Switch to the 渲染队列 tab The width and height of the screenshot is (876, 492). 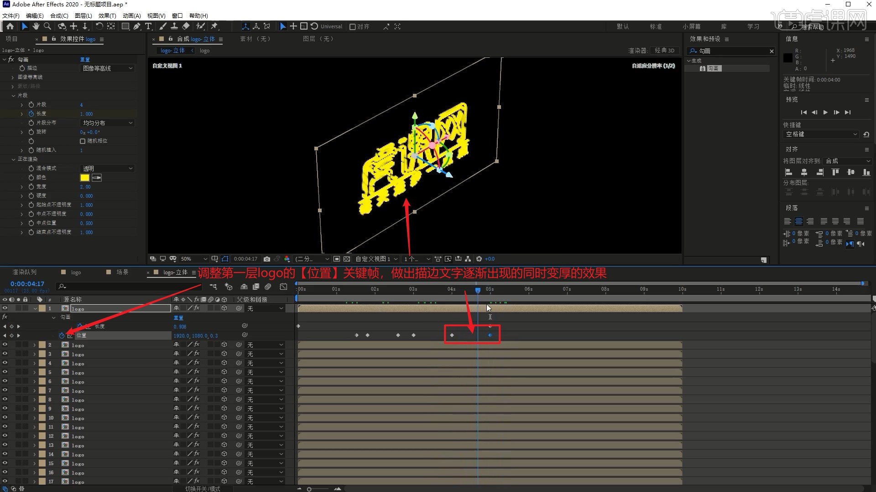point(25,272)
